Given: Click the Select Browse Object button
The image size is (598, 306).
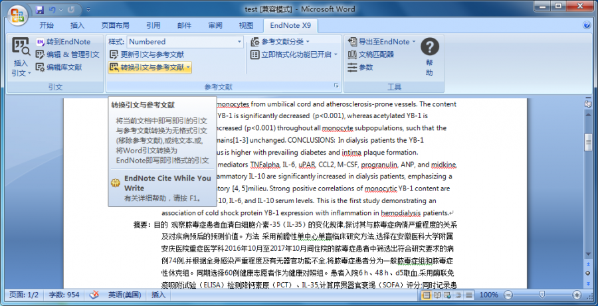Looking at the screenshot, I should 588,273.
